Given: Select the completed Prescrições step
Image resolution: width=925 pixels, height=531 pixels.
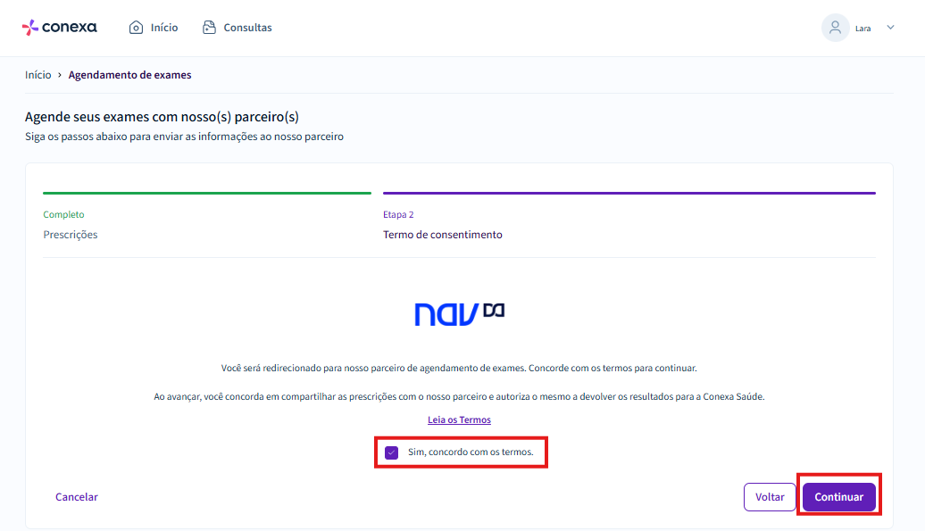Looking at the screenshot, I should pyautogui.click(x=71, y=235).
